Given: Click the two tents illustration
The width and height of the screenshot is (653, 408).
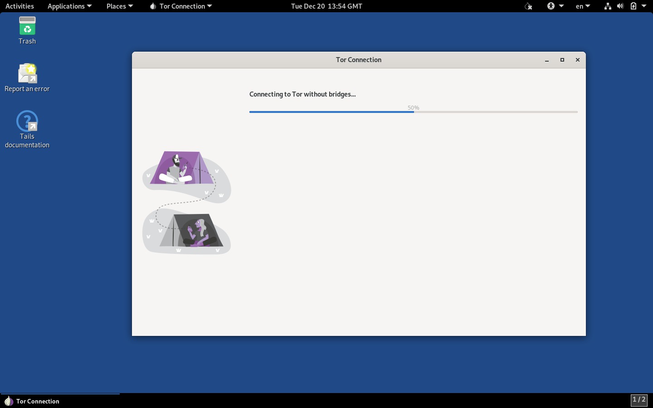Looking at the screenshot, I should pos(186,202).
